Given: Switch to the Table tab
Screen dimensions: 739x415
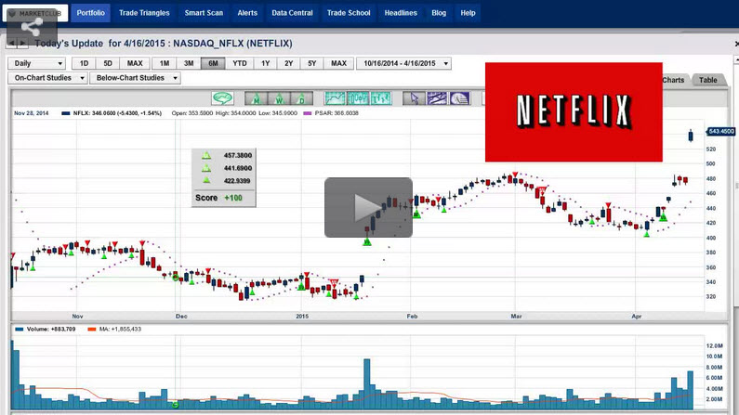Looking at the screenshot, I should click(708, 81).
